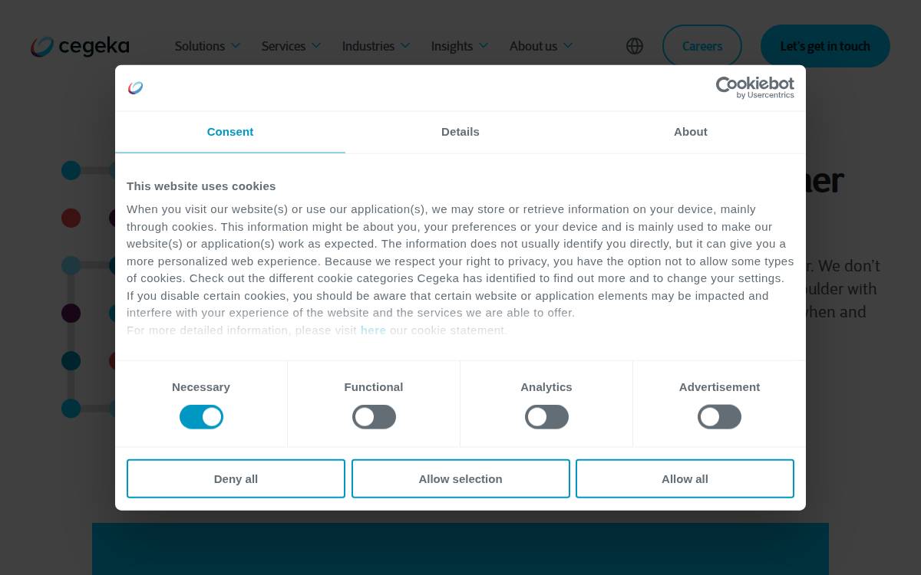921x575 pixels.
Task: Open the Services navigation item
Action: pyautogui.click(x=283, y=46)
